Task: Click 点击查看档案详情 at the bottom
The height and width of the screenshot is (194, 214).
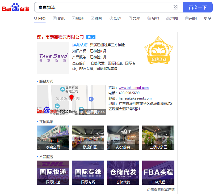Action: click(x=161, y=189)
